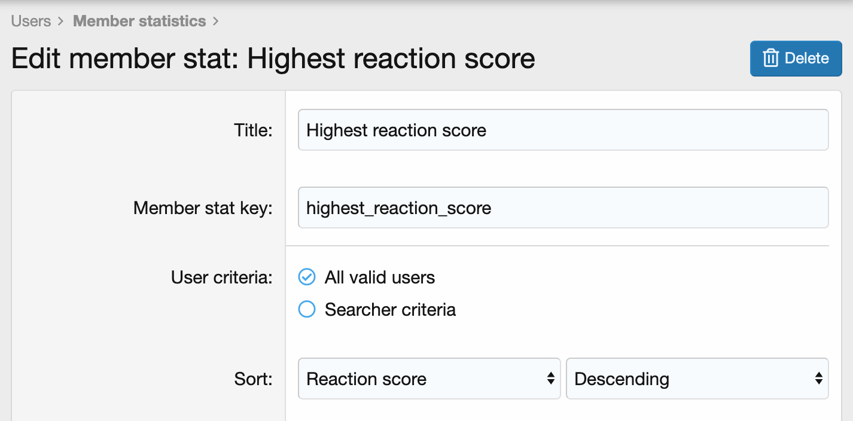
Task: Click into the Member stat key field
Action: point(562,208)
